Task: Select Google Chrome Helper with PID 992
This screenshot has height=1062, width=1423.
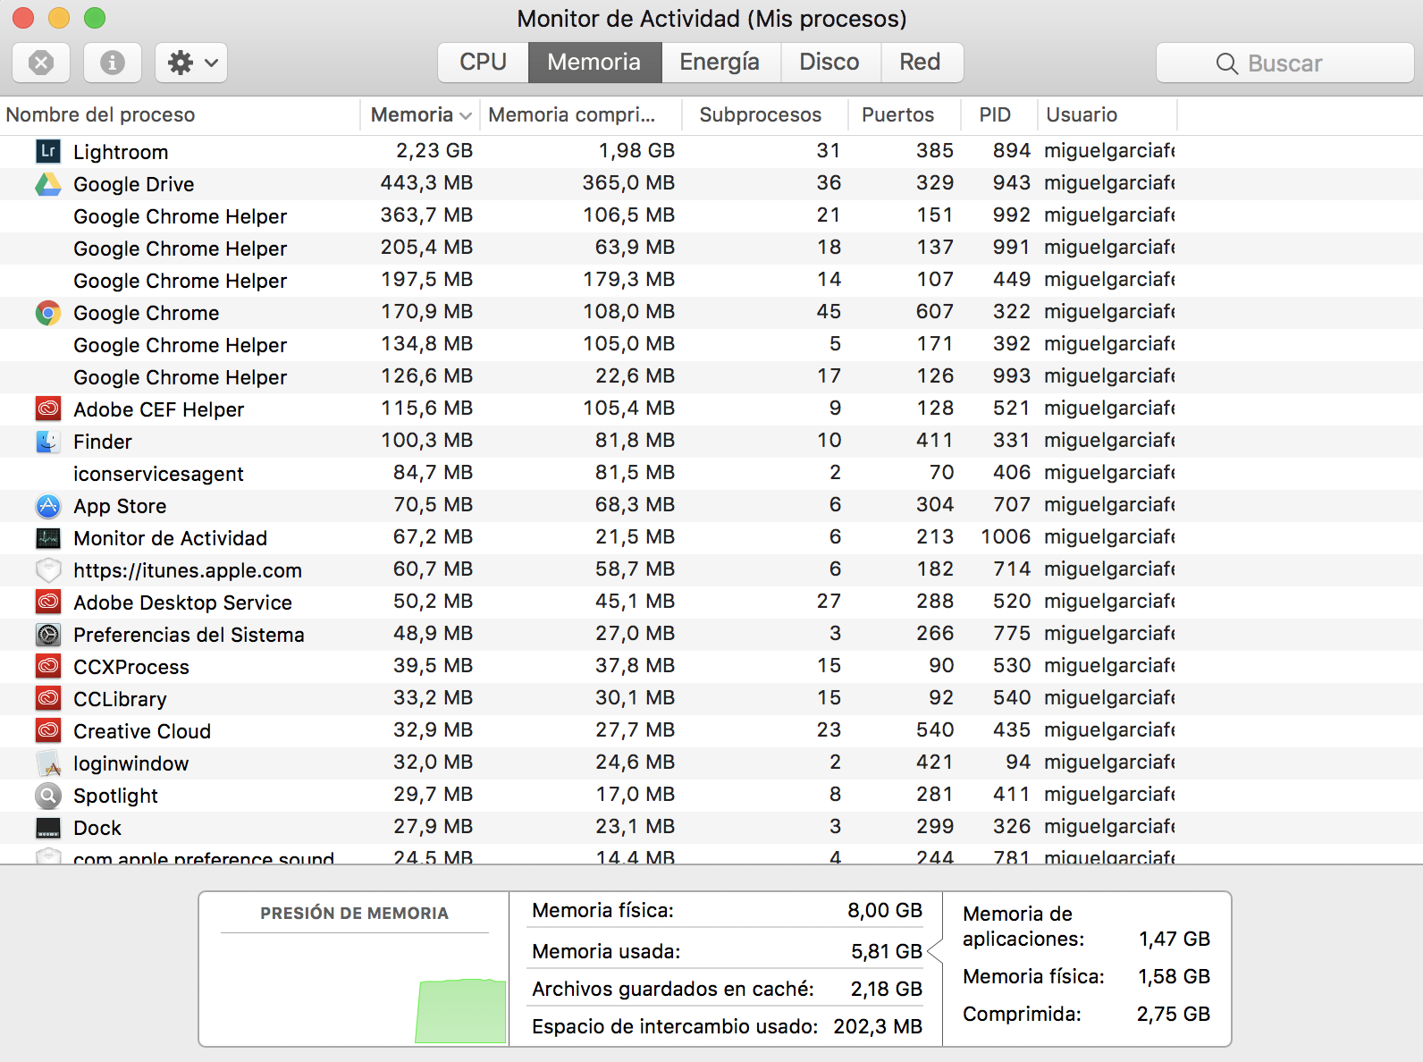Action: tap(711, 216)
